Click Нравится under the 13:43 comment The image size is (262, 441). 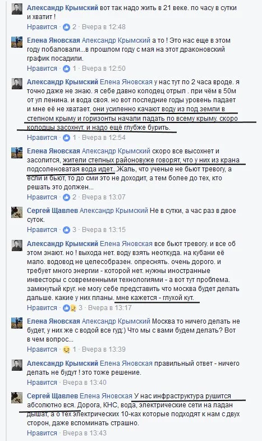coord(42,433)
